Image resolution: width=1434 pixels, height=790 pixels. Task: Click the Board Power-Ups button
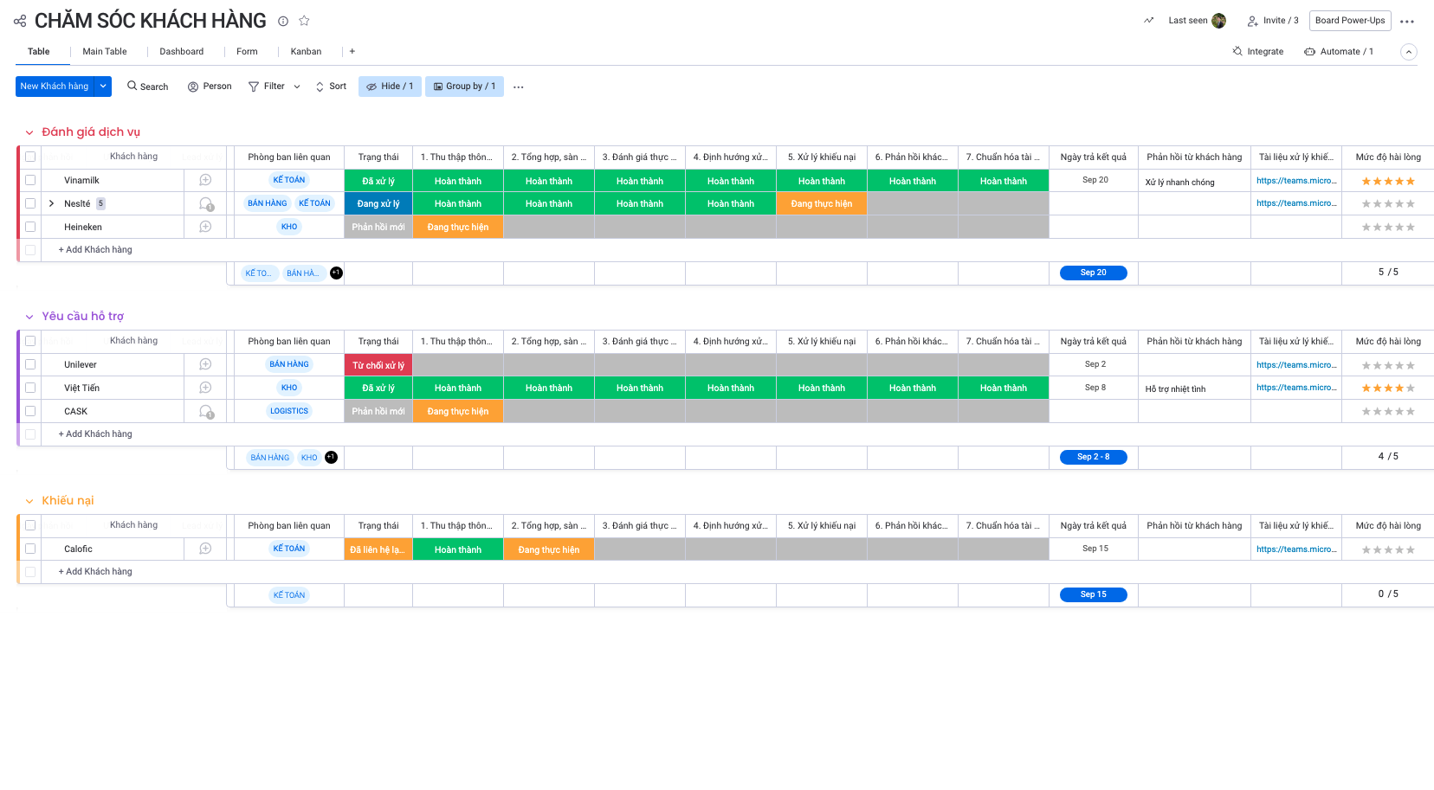coord(1349,21)
